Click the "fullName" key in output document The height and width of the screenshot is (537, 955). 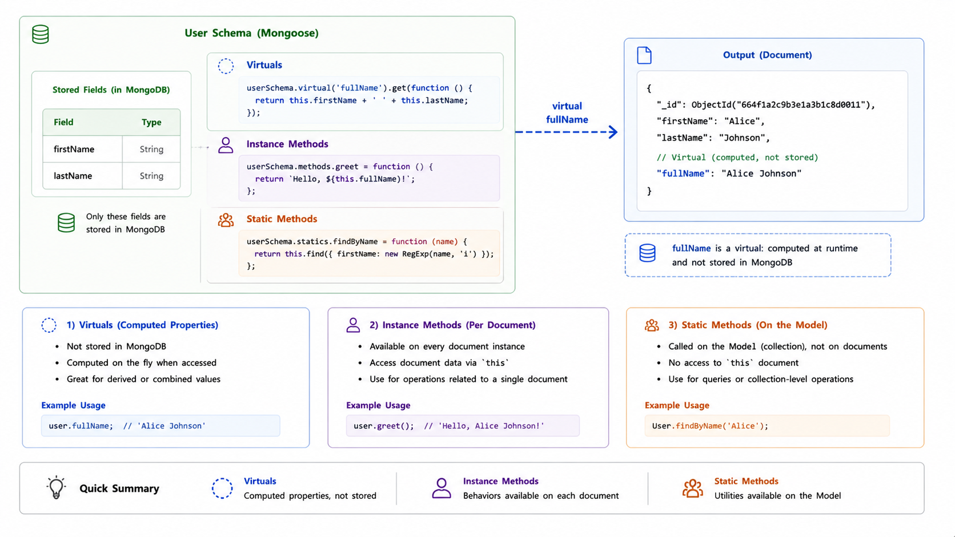(x=683, y=173)
